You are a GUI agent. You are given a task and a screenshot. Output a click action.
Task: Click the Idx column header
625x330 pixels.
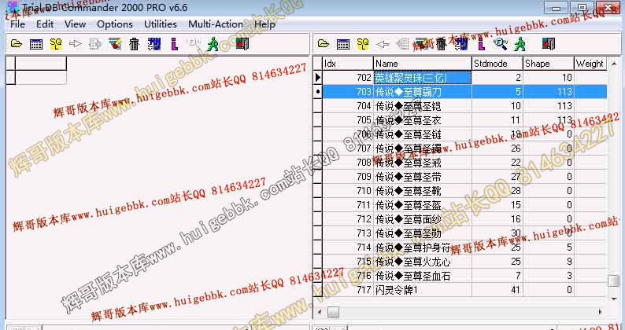[348, 64]
